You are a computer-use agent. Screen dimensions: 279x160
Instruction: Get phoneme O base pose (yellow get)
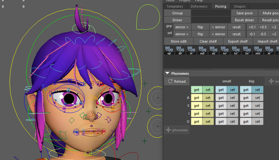point(197,122)
